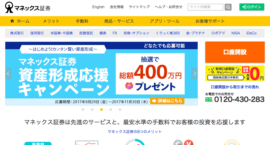
Task: Click the home icon in the yellow navigation bar
Action: [x=12, y=21]
